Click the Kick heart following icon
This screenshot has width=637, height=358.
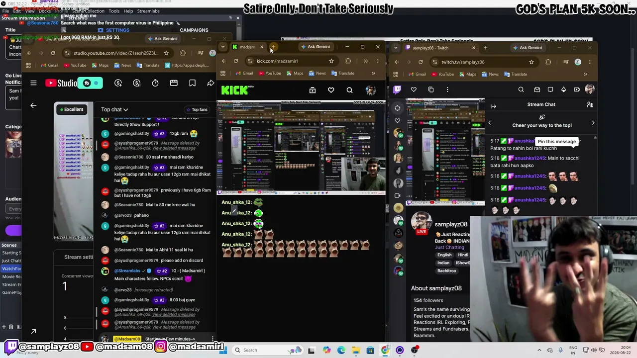331,90
